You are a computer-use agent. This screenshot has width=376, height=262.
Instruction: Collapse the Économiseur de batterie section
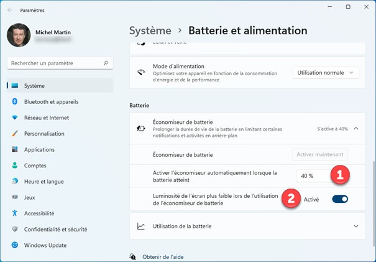click(x=356, y=128)
